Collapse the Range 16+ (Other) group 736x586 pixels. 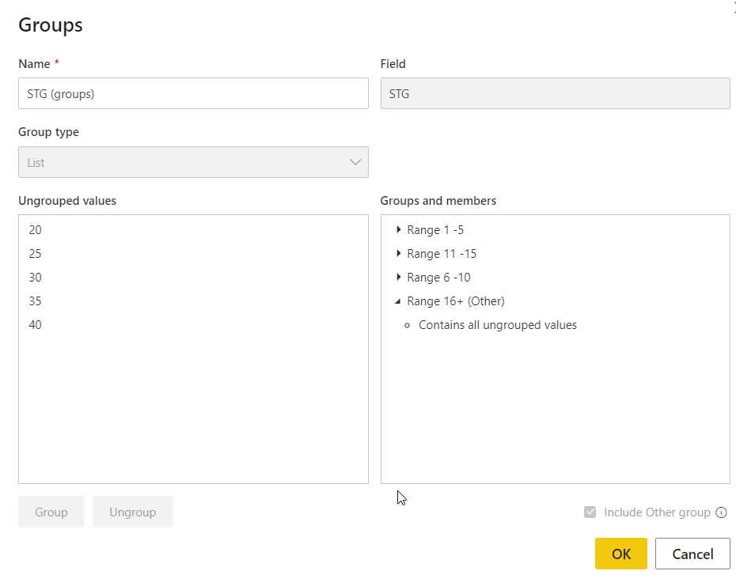pyautogui.click(x=398, y=301)
